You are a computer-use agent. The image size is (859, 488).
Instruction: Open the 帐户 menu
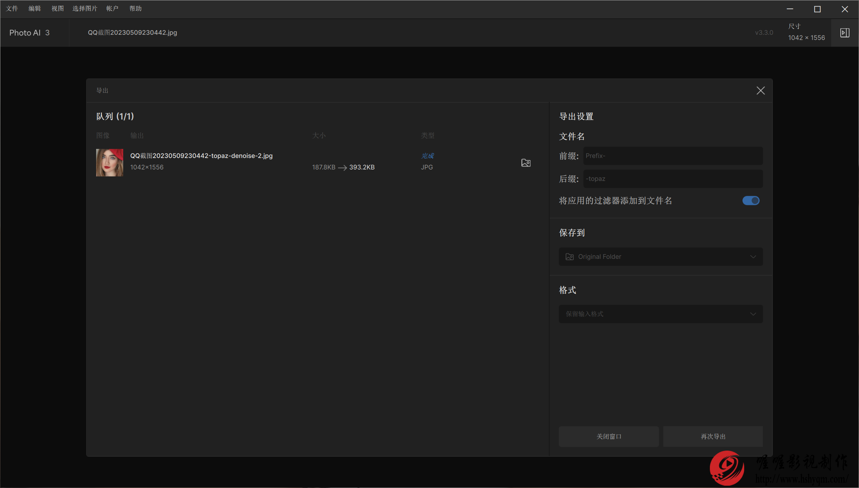tap(112, 8)
